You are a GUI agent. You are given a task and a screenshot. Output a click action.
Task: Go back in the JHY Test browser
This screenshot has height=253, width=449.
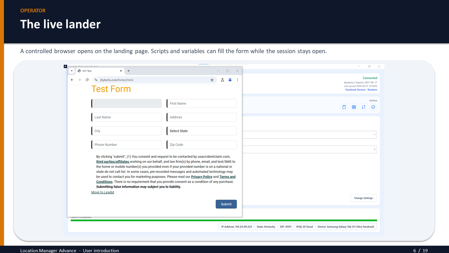(72, 80)
